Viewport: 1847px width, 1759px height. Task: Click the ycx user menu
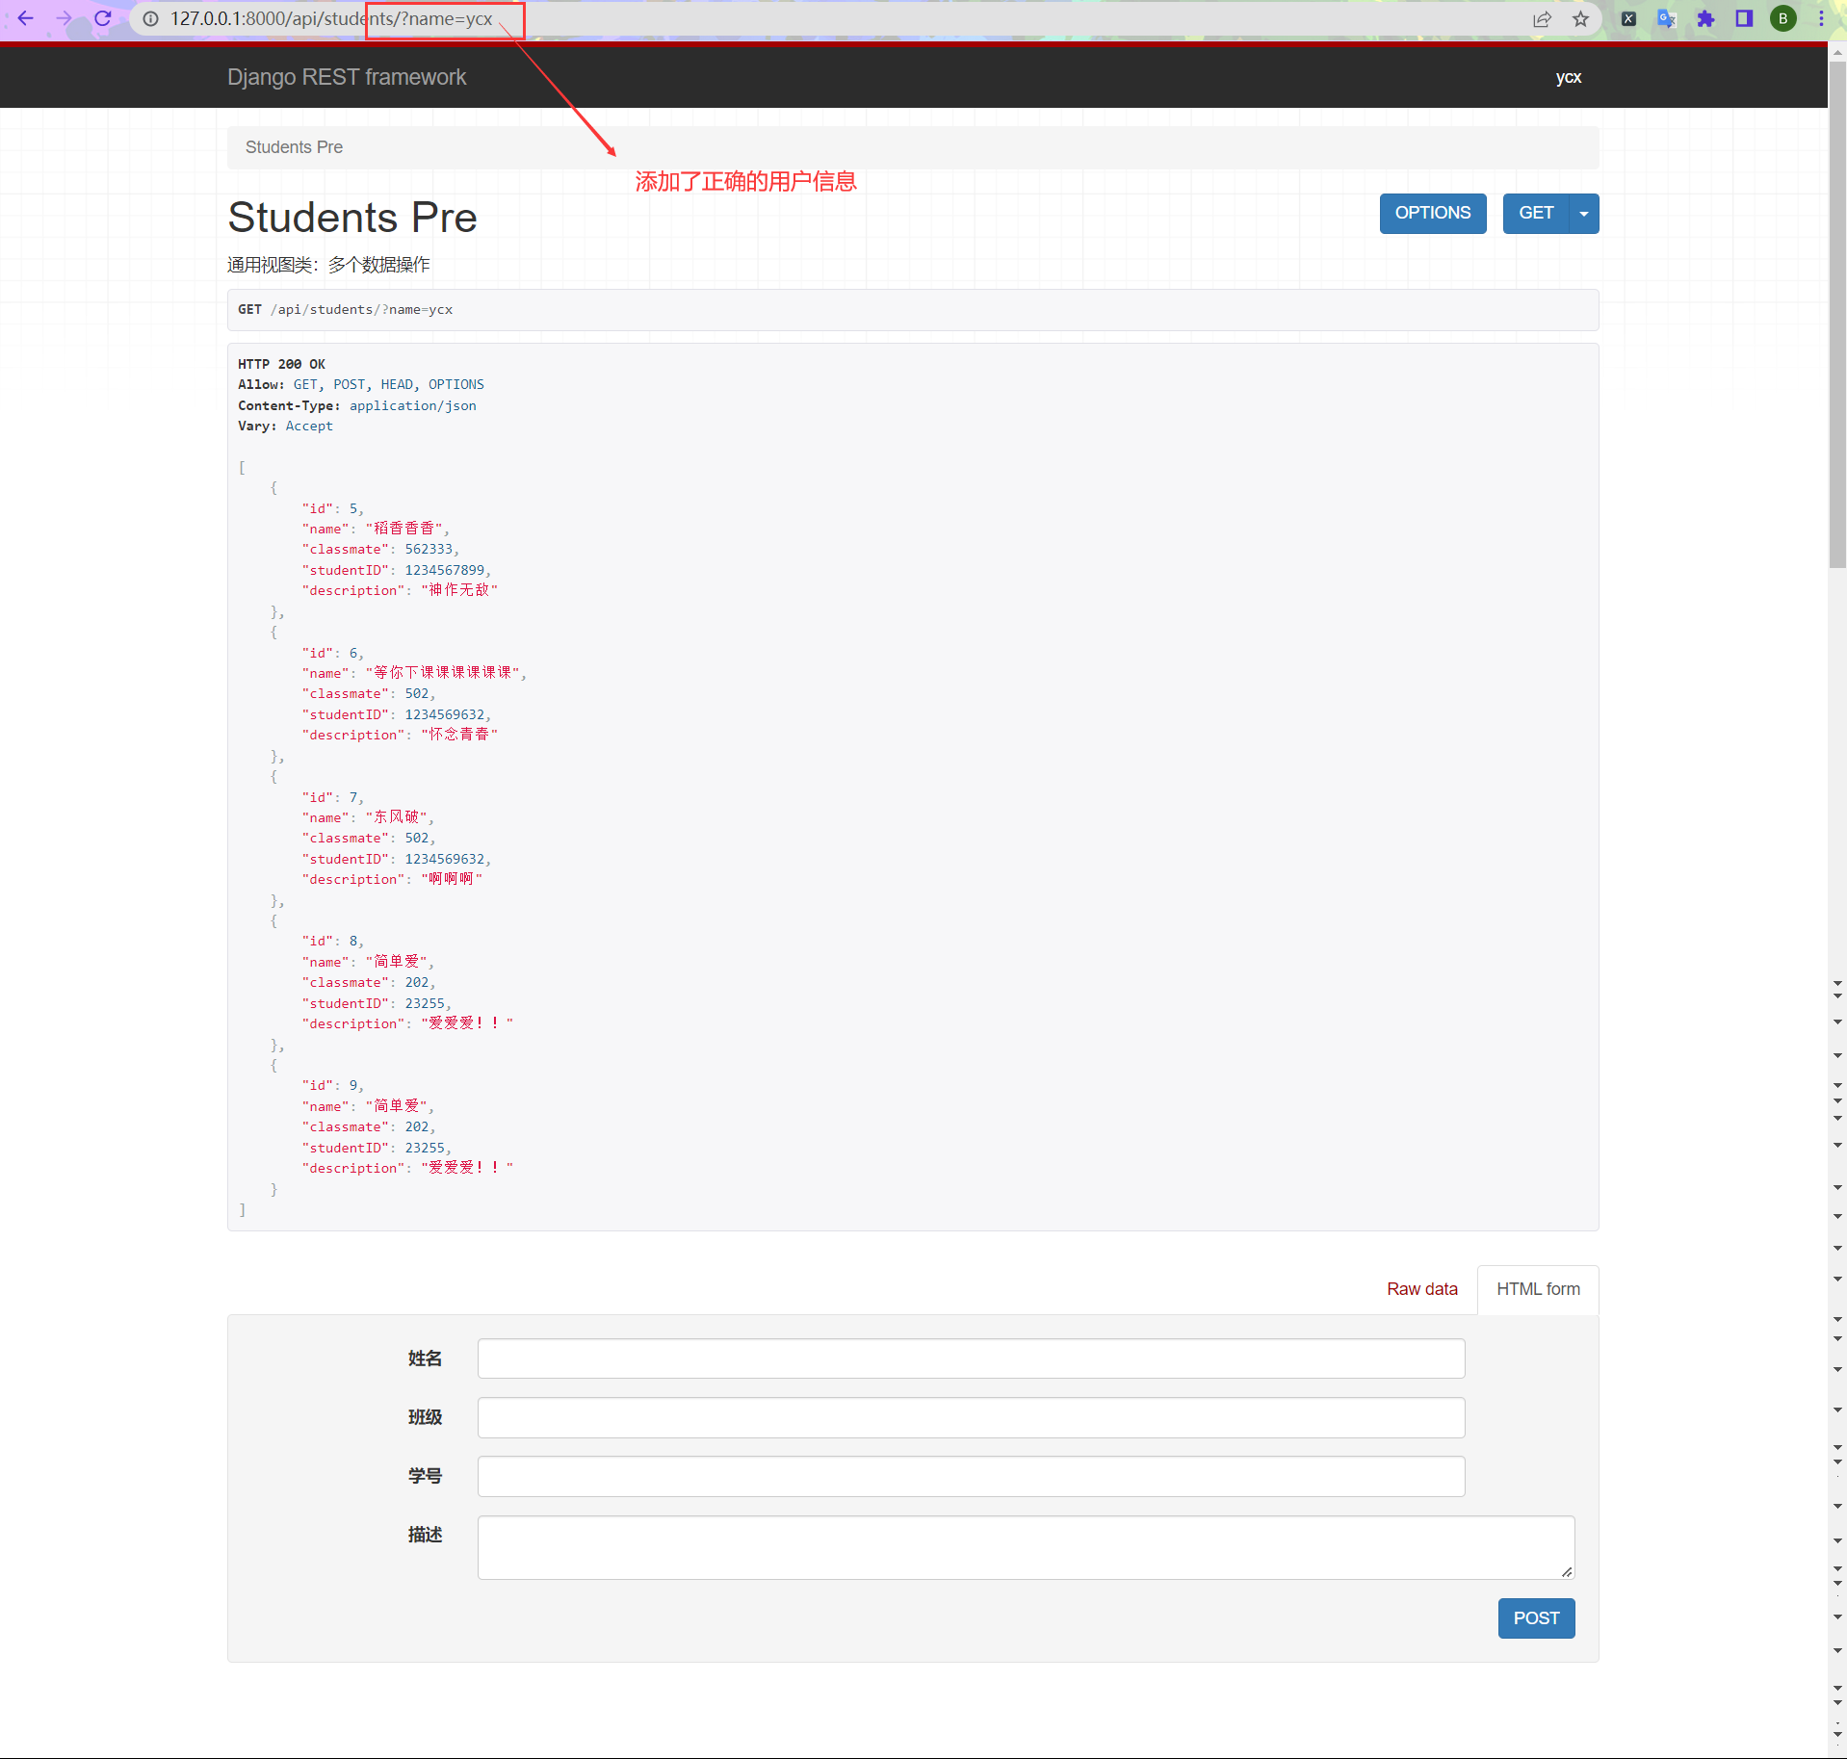point(1569,77)
